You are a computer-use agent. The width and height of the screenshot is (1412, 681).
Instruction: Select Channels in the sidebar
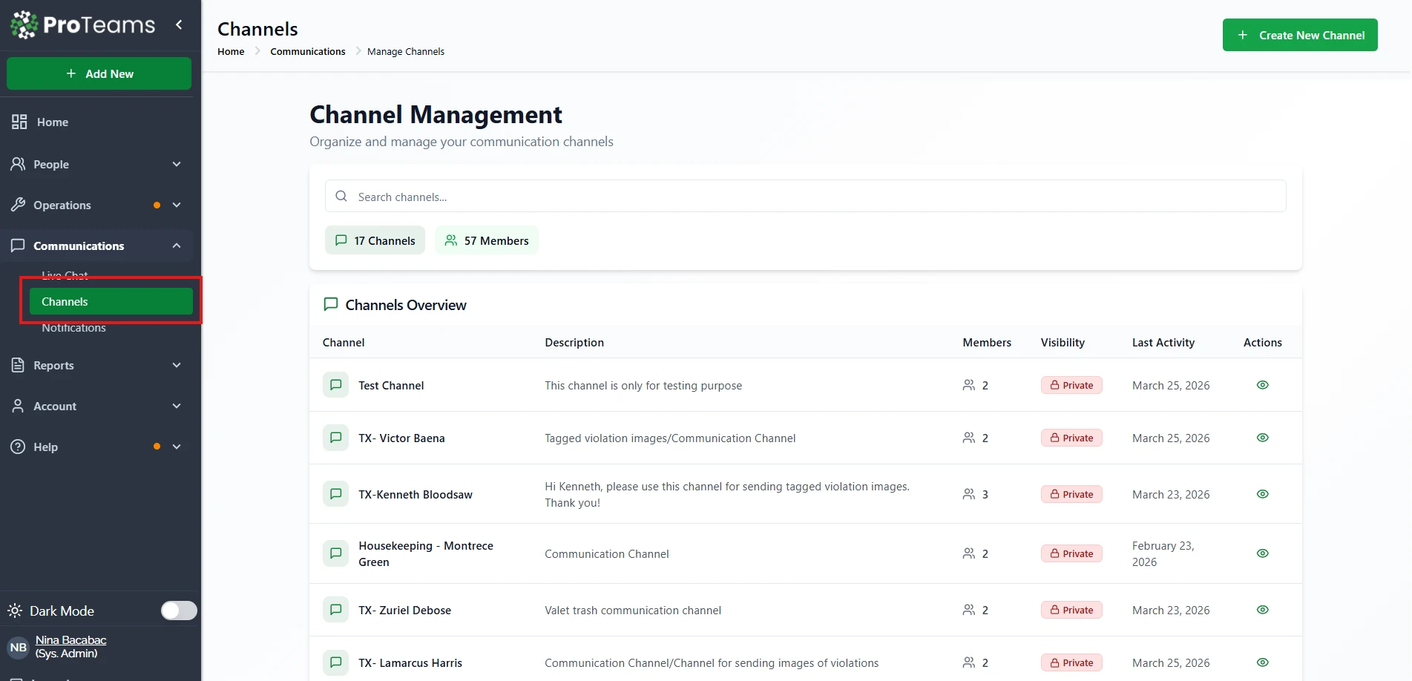[x=111, y=302]
